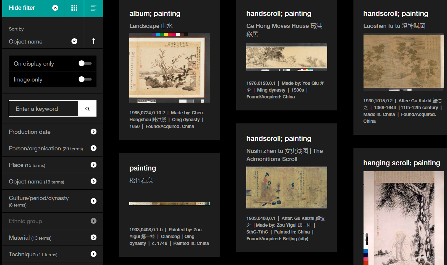
Task: Click 'handscroll; painting' heading above Luoshen fu tu
Action: (x=396, y=14)
